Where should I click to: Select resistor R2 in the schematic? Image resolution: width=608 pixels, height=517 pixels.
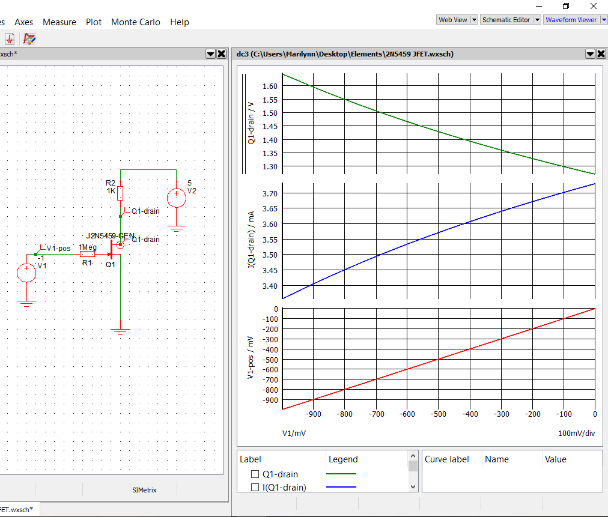120,192
